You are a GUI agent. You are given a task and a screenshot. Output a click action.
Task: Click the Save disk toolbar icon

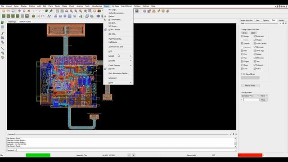click(13, 11)
